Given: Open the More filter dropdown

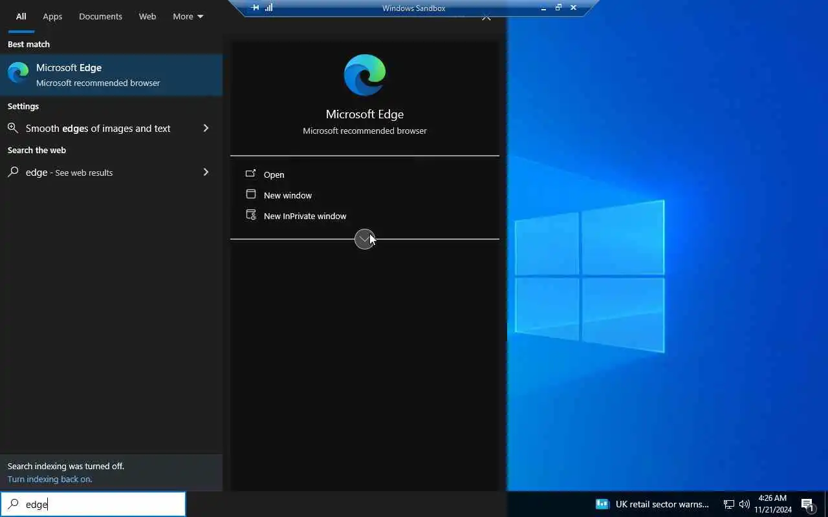Looking at the screenshot, I should click(188, 16).
